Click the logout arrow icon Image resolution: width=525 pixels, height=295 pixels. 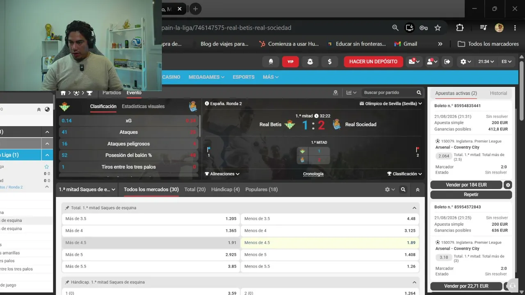447,61
